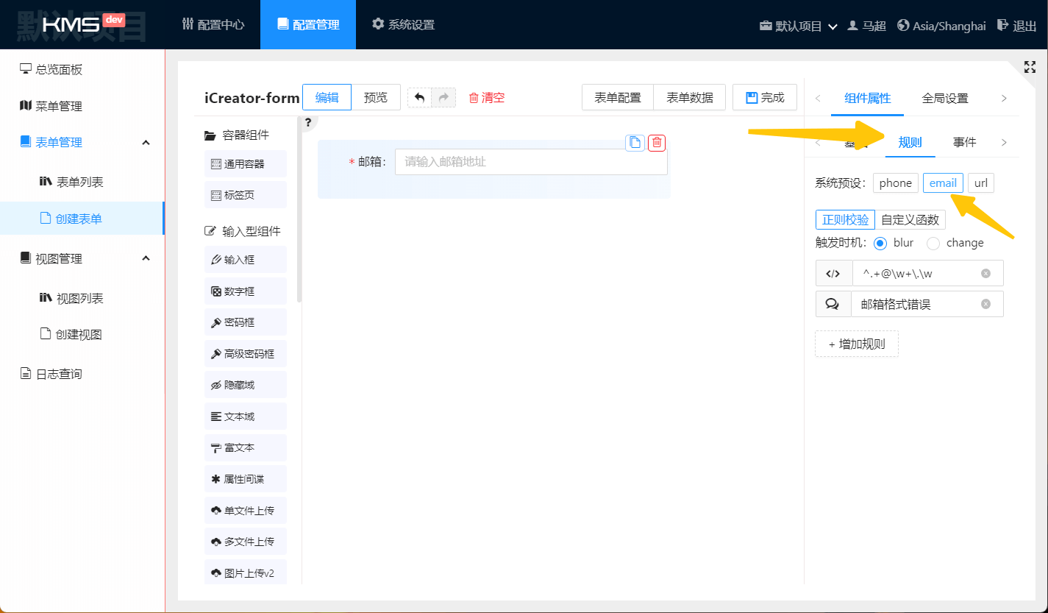Image resolution: width=1048 pixels, height=613 pixels.
Task: Open the 默认项目 project dropdown
Action: [799, 26]
